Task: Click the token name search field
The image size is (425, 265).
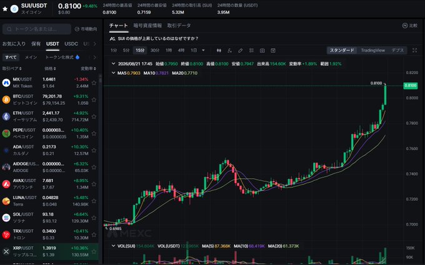Action: pos(37,29)
